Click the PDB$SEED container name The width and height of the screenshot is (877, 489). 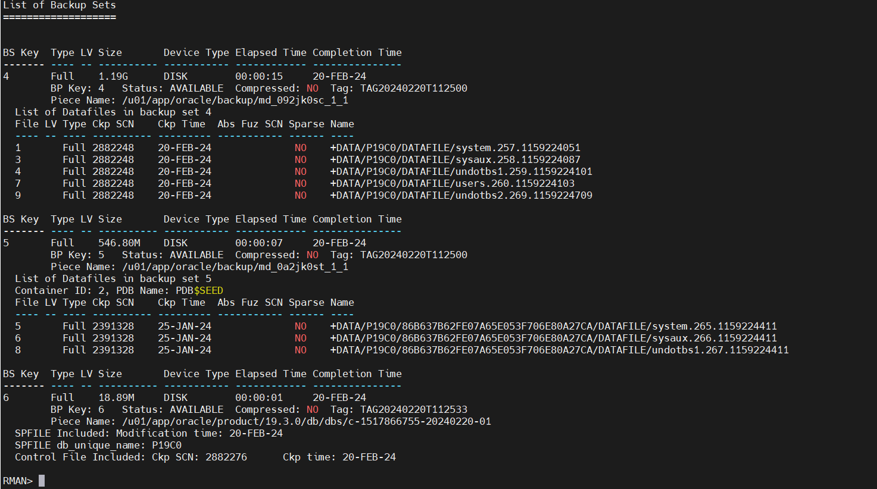(x=199, y=290)
